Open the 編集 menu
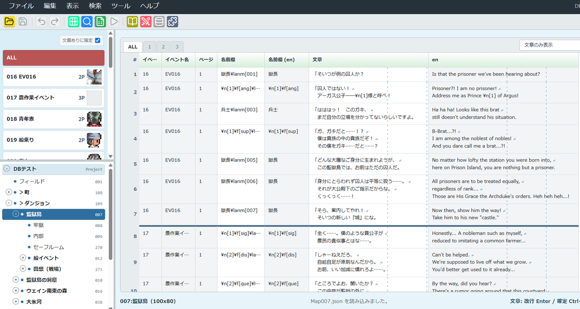The image size is (580, 309). coord(50,6)
